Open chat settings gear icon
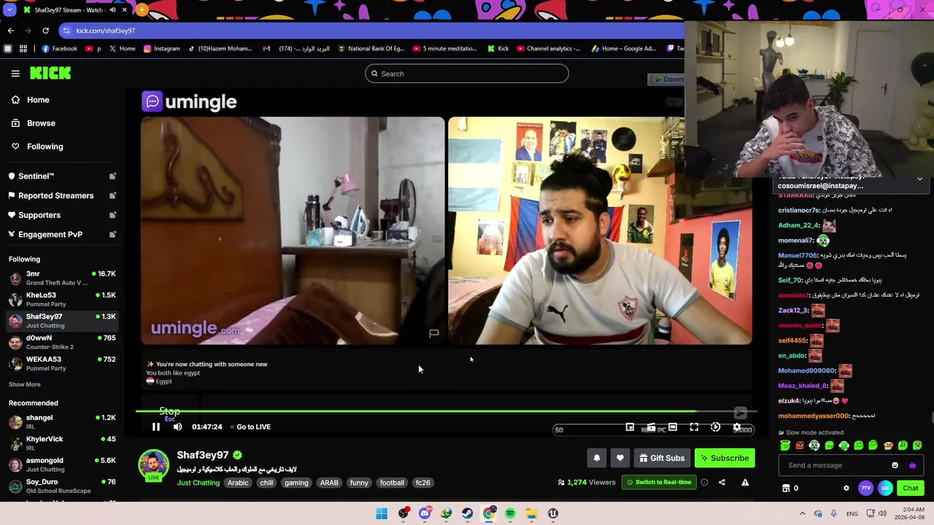The height and width of the screenshot is (525, 934). [x=846, y=488]
